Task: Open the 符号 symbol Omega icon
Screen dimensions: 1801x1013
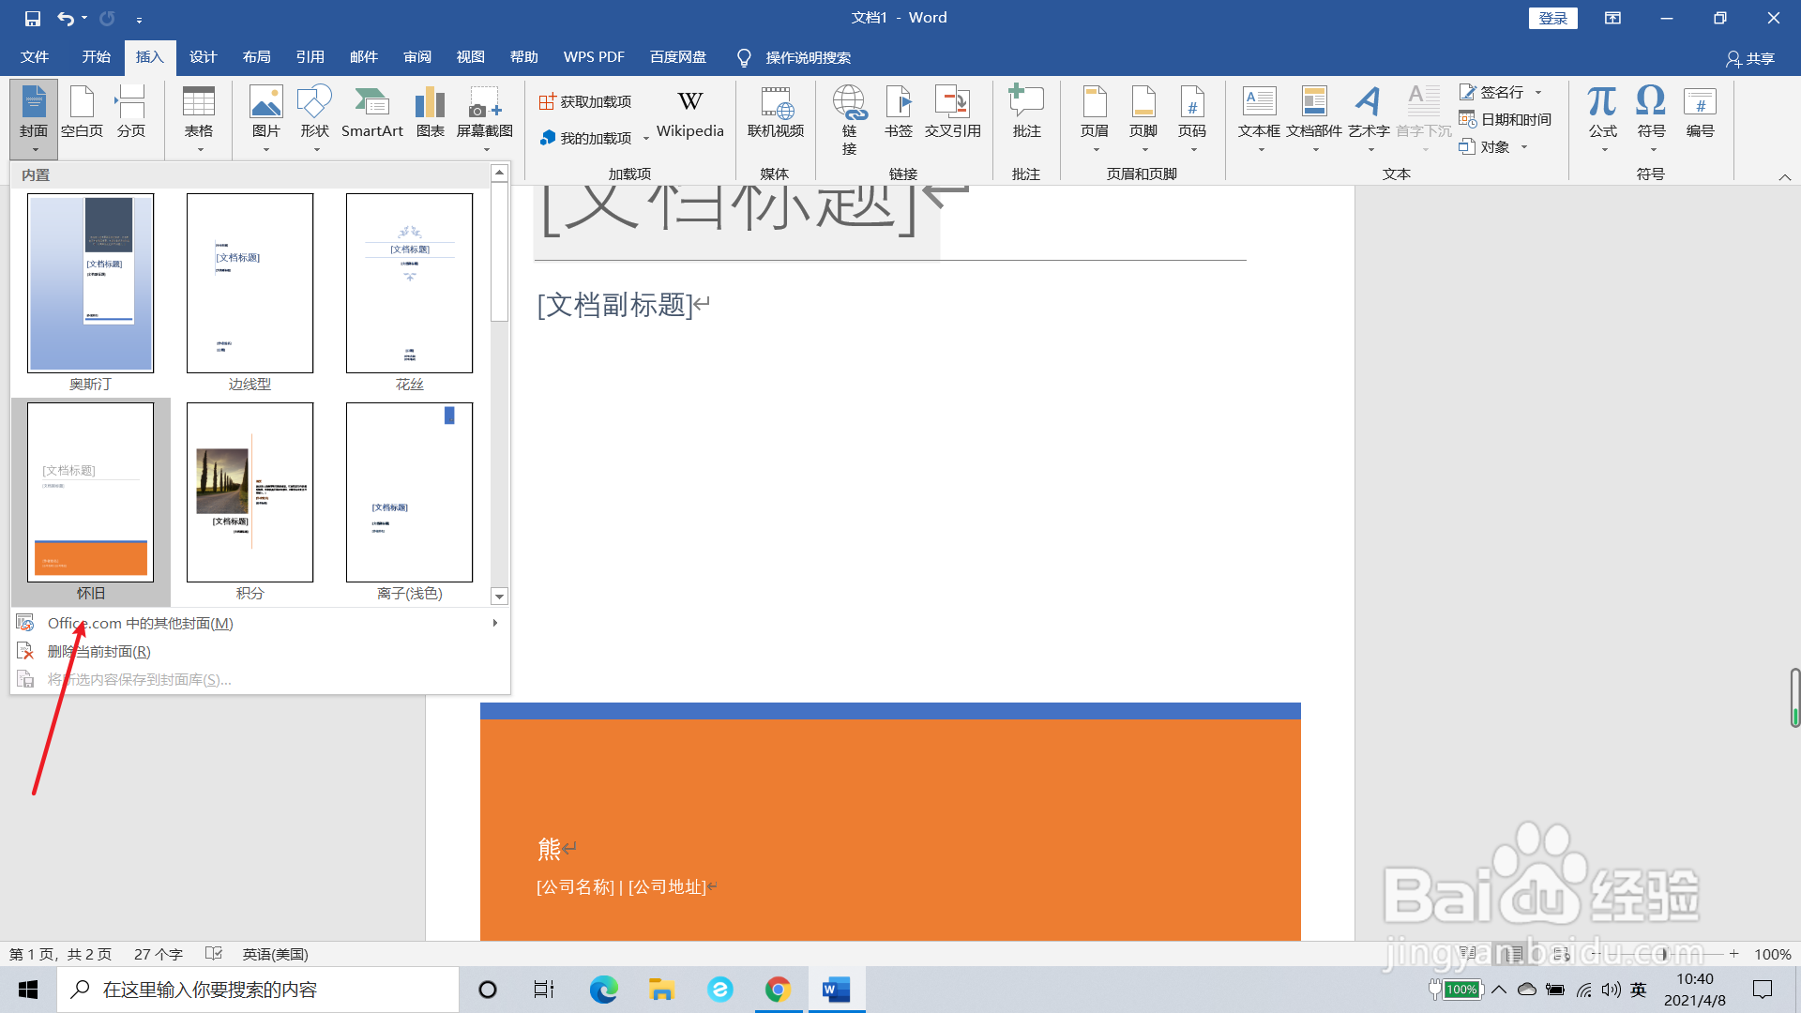Action: [x=1651, y=112]
